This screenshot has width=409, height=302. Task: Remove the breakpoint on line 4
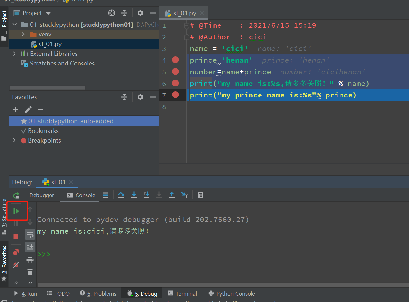[x=175, y=60]
